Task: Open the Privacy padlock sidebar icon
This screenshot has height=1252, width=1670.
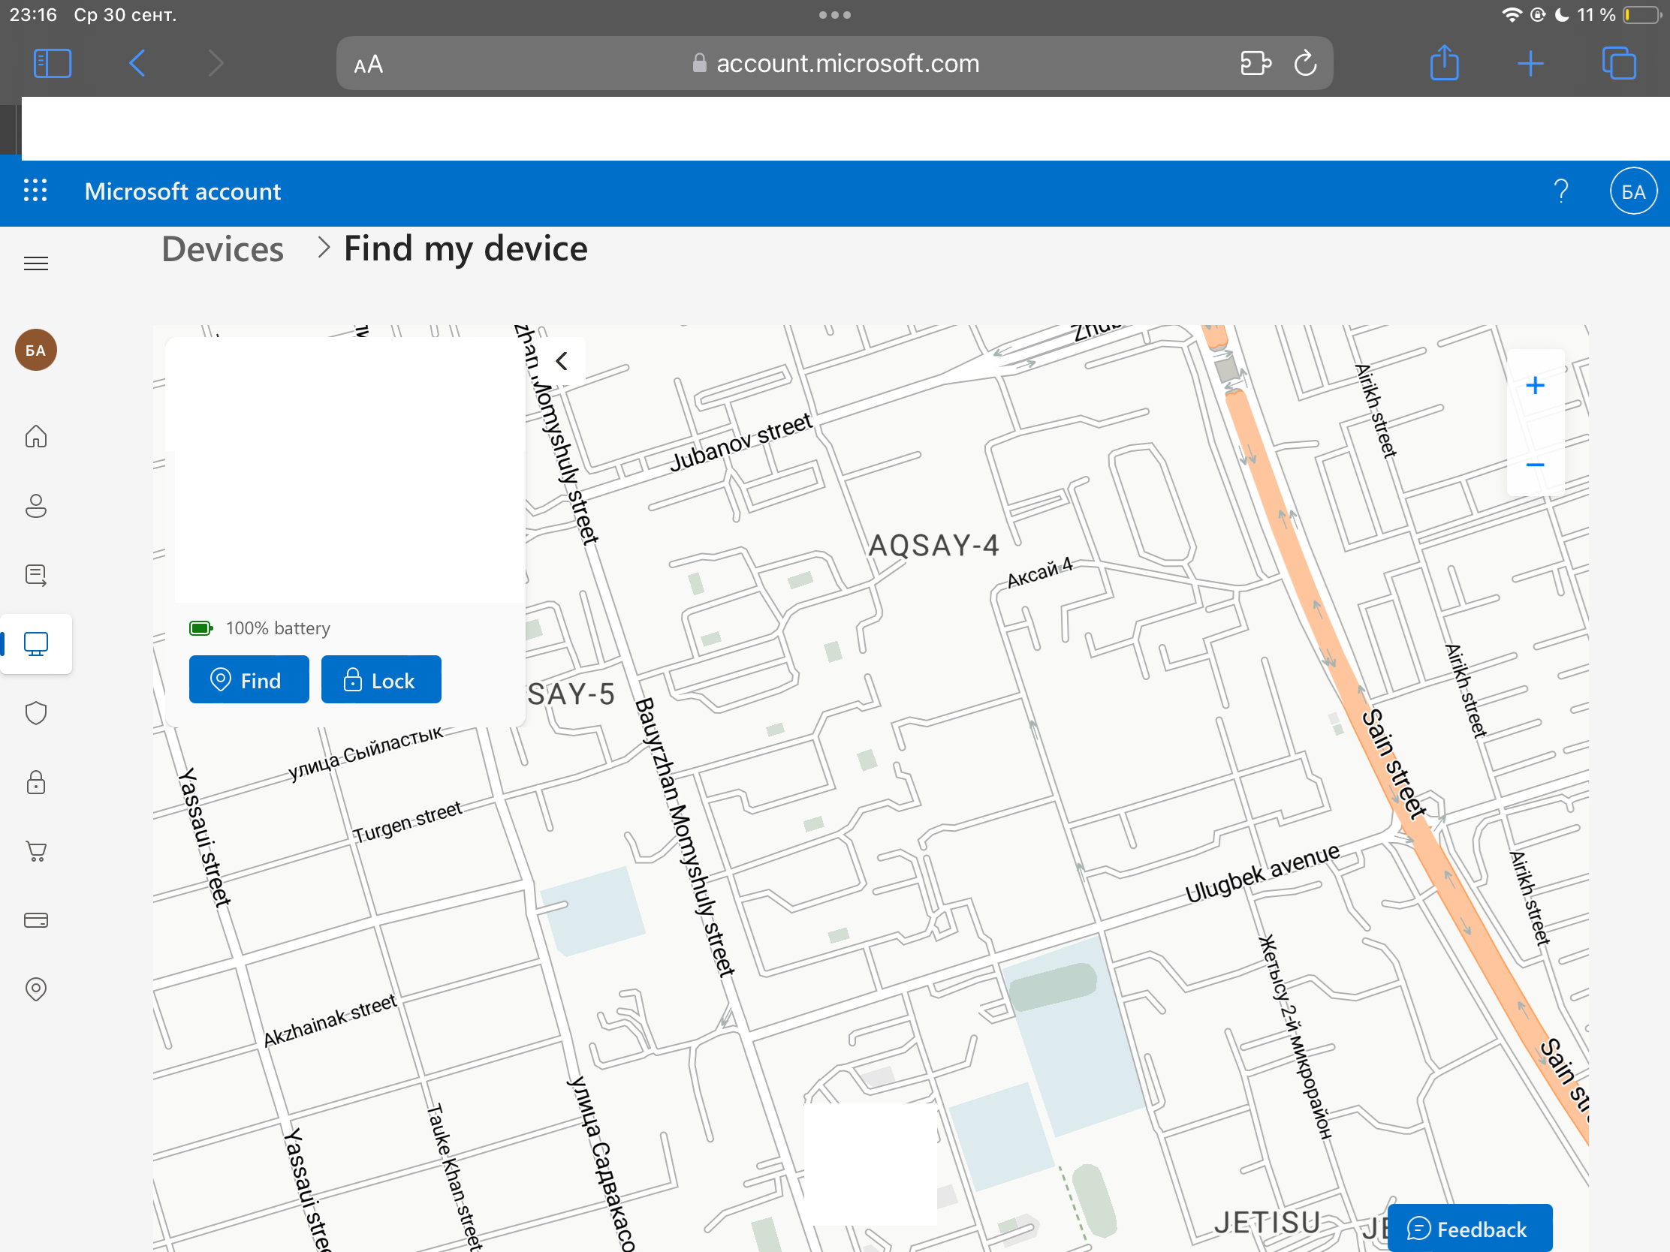Action: (x=35, y=782)
